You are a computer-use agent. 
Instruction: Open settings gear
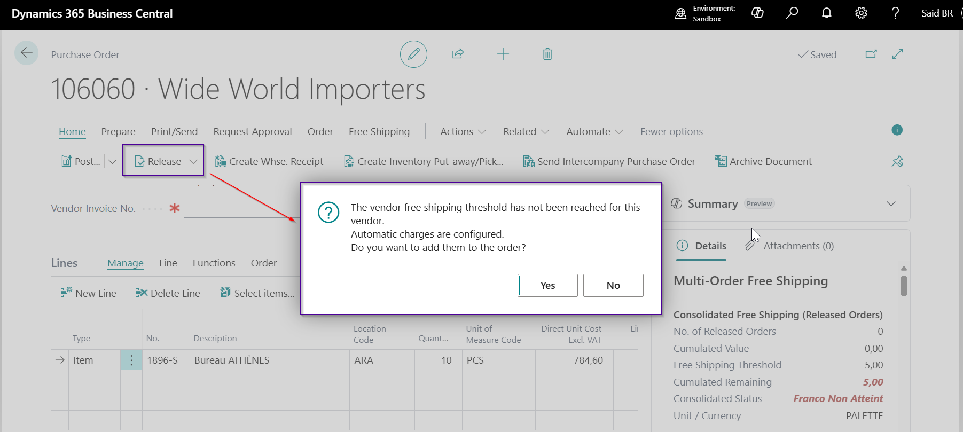point(861,13)
